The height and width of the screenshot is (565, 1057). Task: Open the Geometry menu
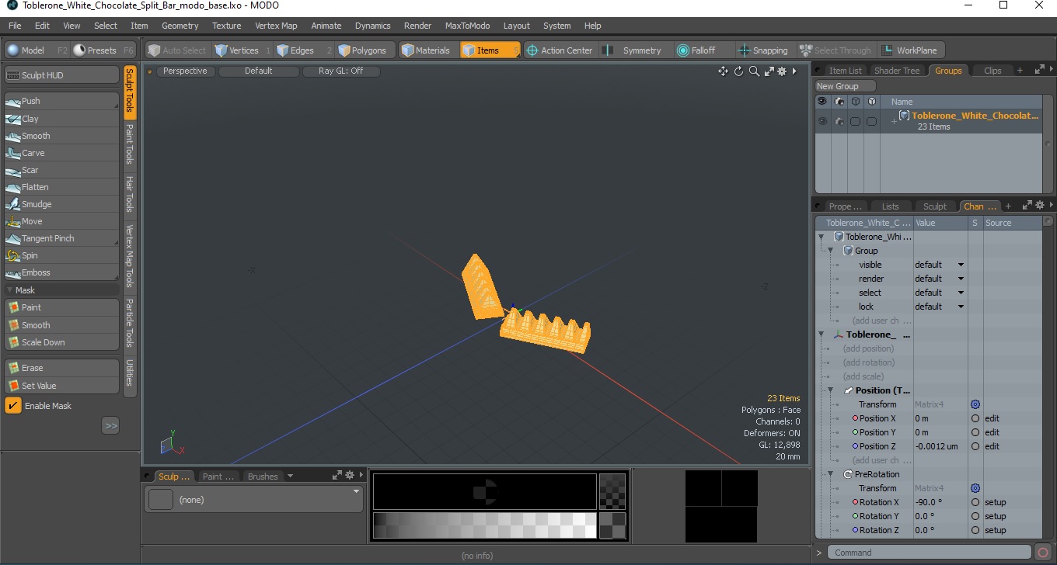tap(180, 26)
